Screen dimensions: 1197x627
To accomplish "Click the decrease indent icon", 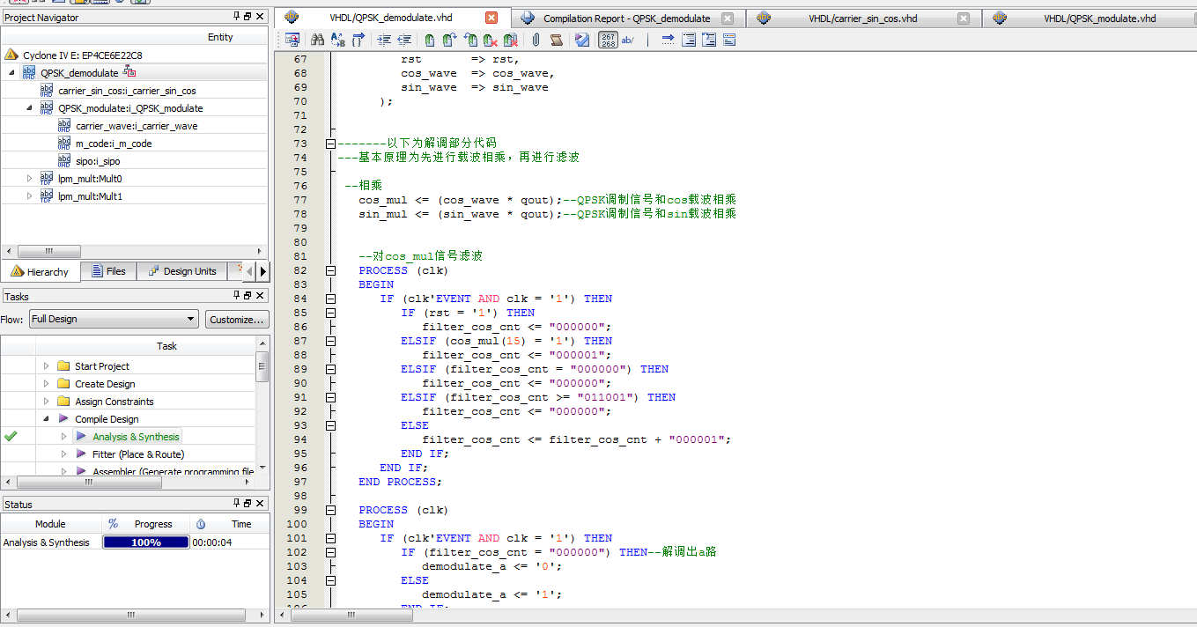I will tap(404, 40).
